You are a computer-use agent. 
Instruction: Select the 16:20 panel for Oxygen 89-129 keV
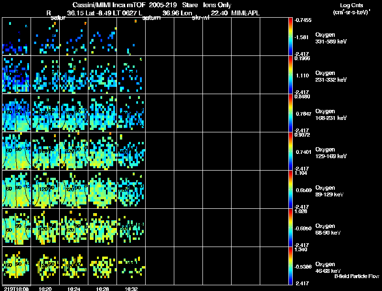[45, 190]
